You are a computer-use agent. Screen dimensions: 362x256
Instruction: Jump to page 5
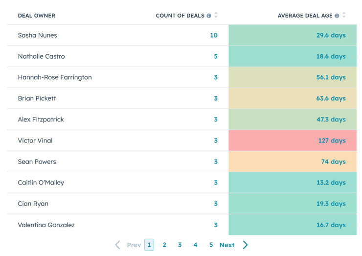pyautogui.click(x=211, y=245)
